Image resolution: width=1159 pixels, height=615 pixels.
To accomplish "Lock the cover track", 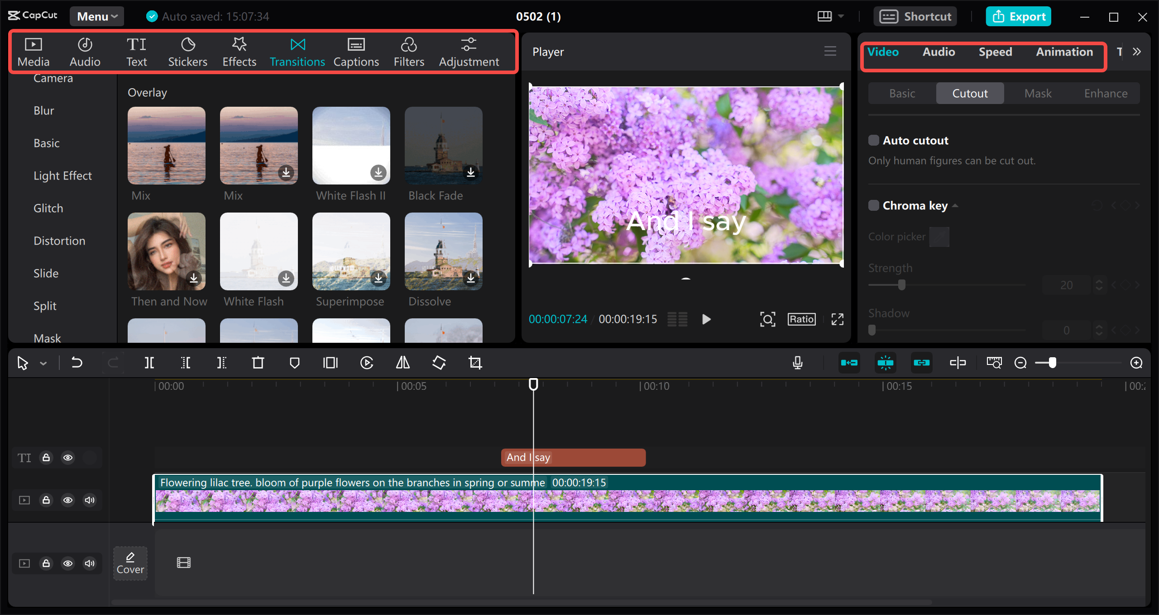I will click(x=46, y=563).
